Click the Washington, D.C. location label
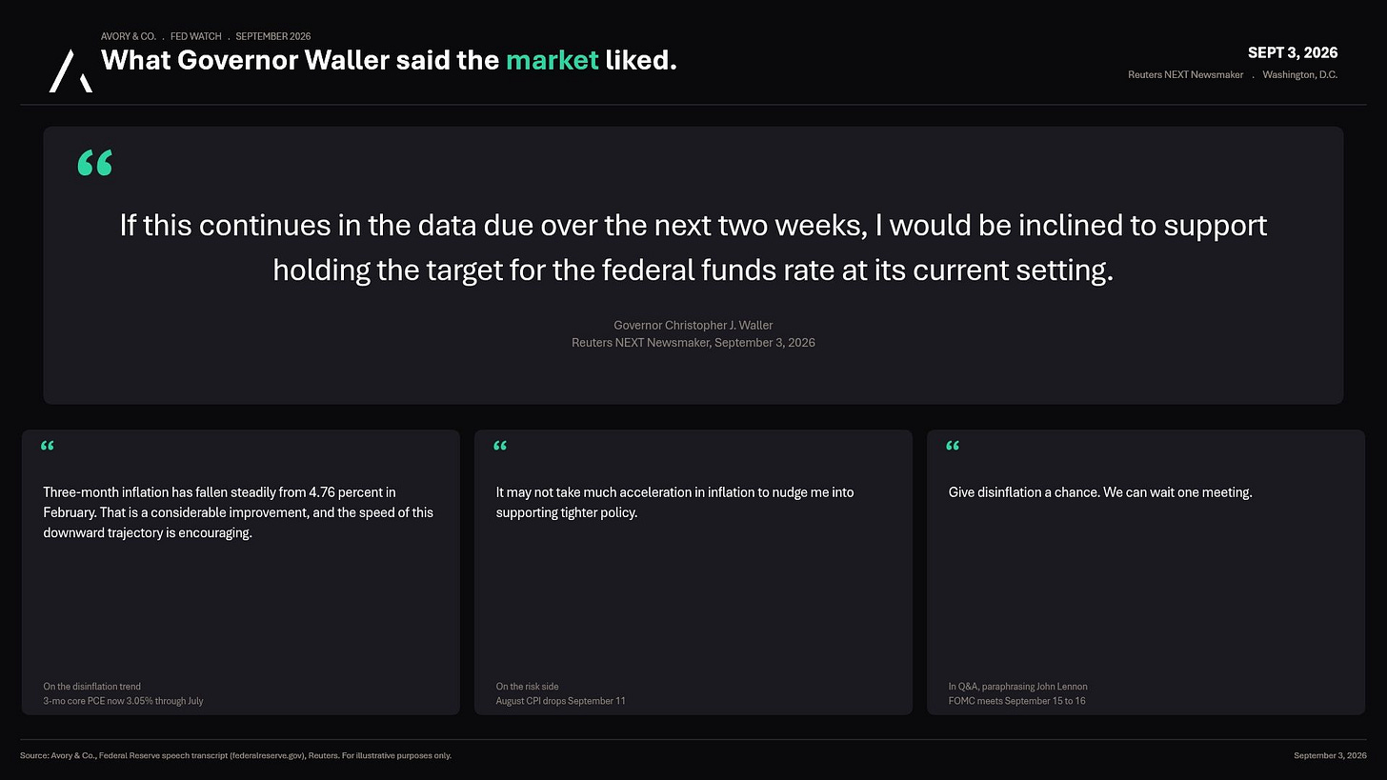The image size is (1387, 780). coord(1300,74)
